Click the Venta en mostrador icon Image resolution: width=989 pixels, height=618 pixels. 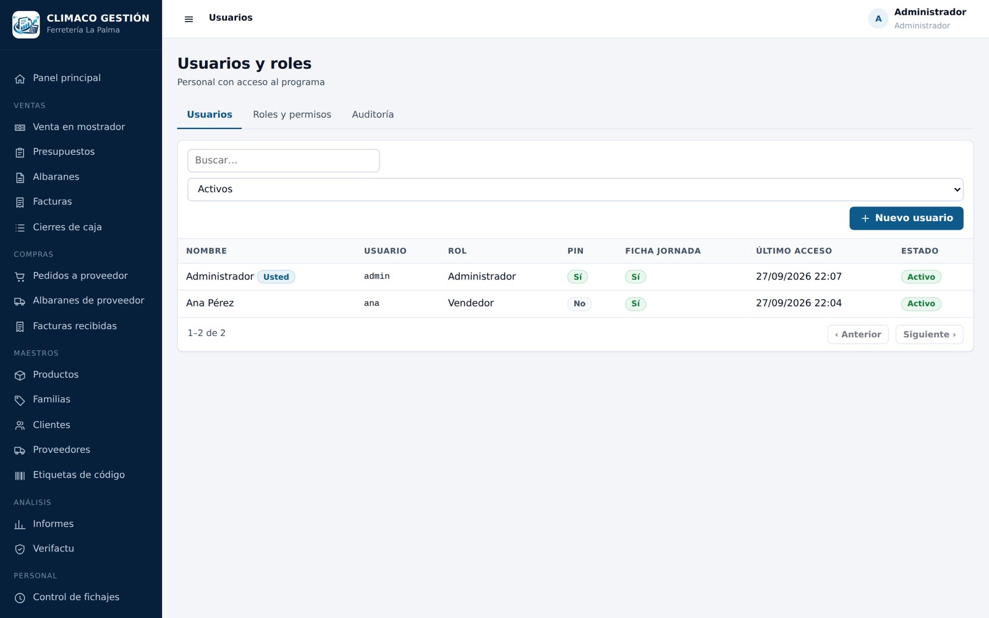20,127
